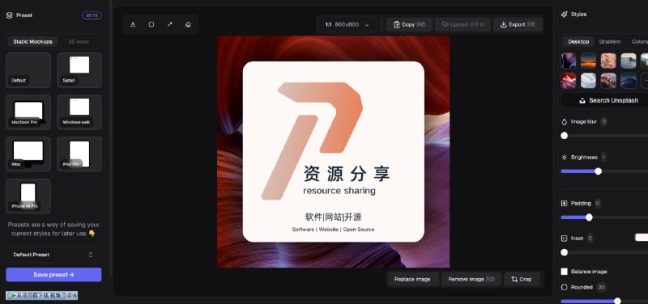Copy the image to clipboard

[x=409, y=24]
